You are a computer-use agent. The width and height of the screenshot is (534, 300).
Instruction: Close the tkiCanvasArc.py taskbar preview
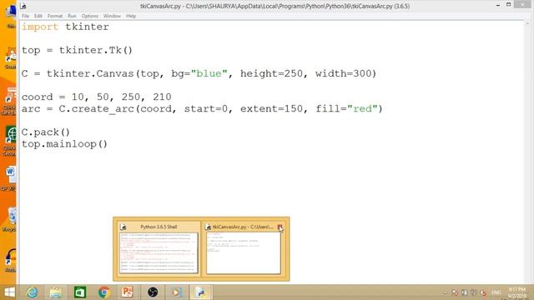[x=280, y=227]
